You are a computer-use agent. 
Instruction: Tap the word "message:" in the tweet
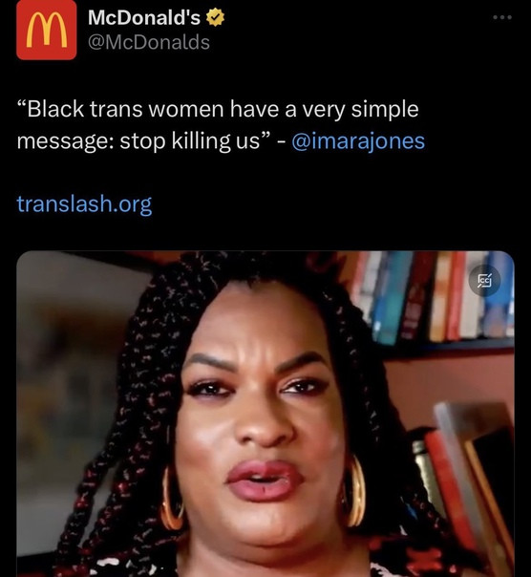click(65, 141)
